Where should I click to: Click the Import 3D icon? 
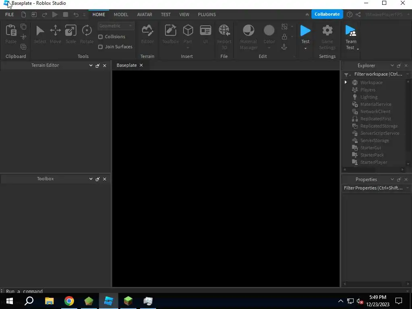pyautogui.click(x=224, y=31)
